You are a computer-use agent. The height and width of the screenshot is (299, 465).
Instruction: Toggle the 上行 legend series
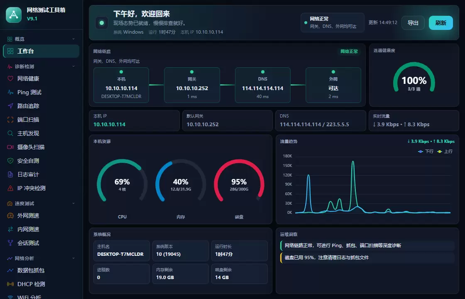[445, 151]
